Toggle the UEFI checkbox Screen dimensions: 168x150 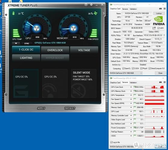(x=159, y=28)
